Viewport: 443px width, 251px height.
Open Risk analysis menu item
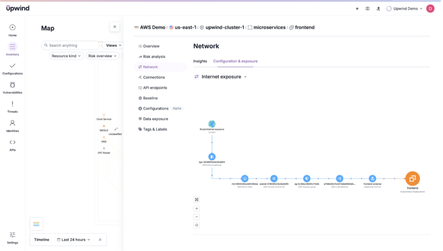(x=161, y=57)
